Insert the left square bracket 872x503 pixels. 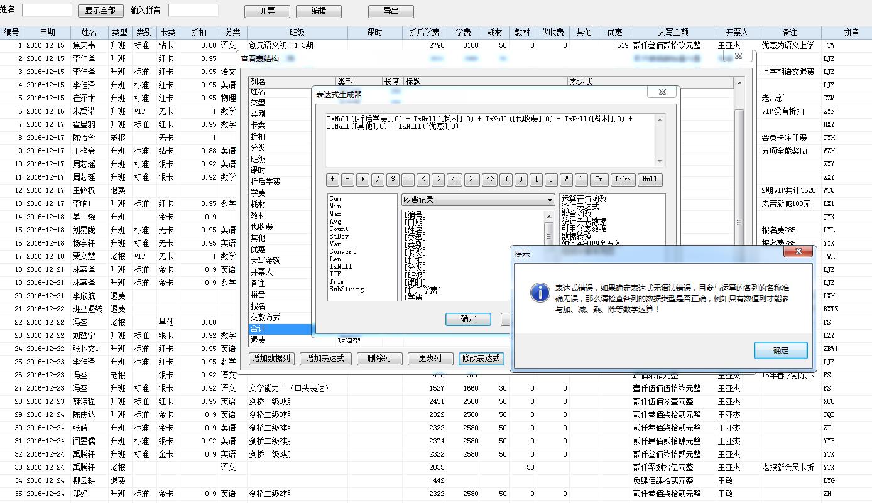tap(537, 180)
